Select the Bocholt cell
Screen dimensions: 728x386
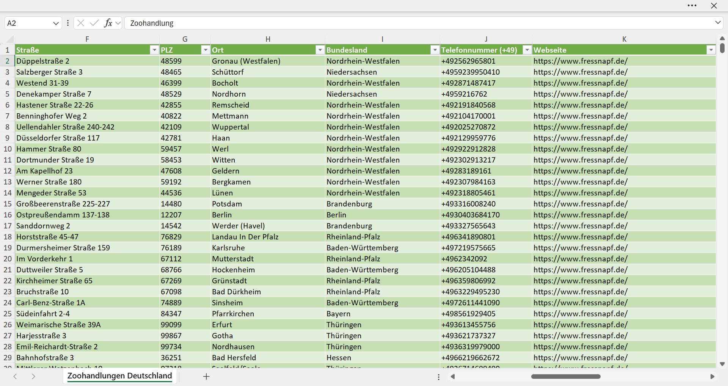pyautogui.click(x=268, y=83)
